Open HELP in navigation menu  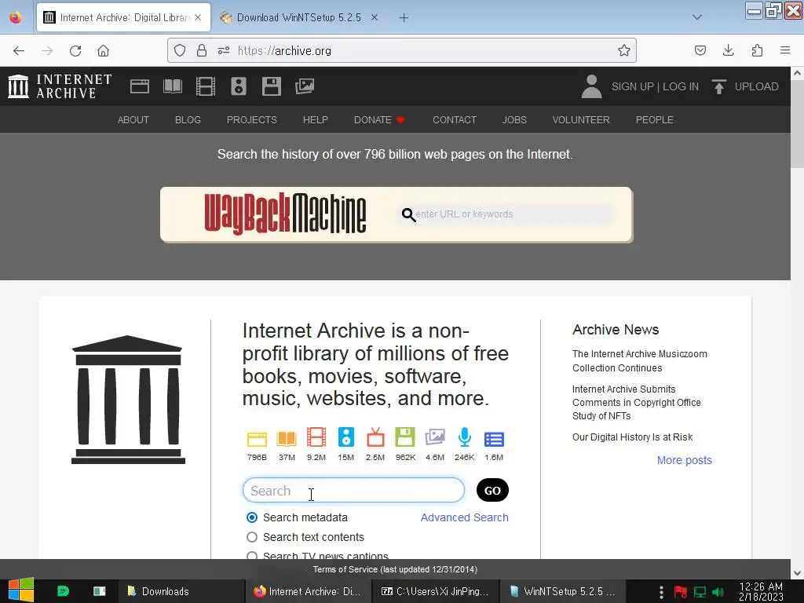316,120
